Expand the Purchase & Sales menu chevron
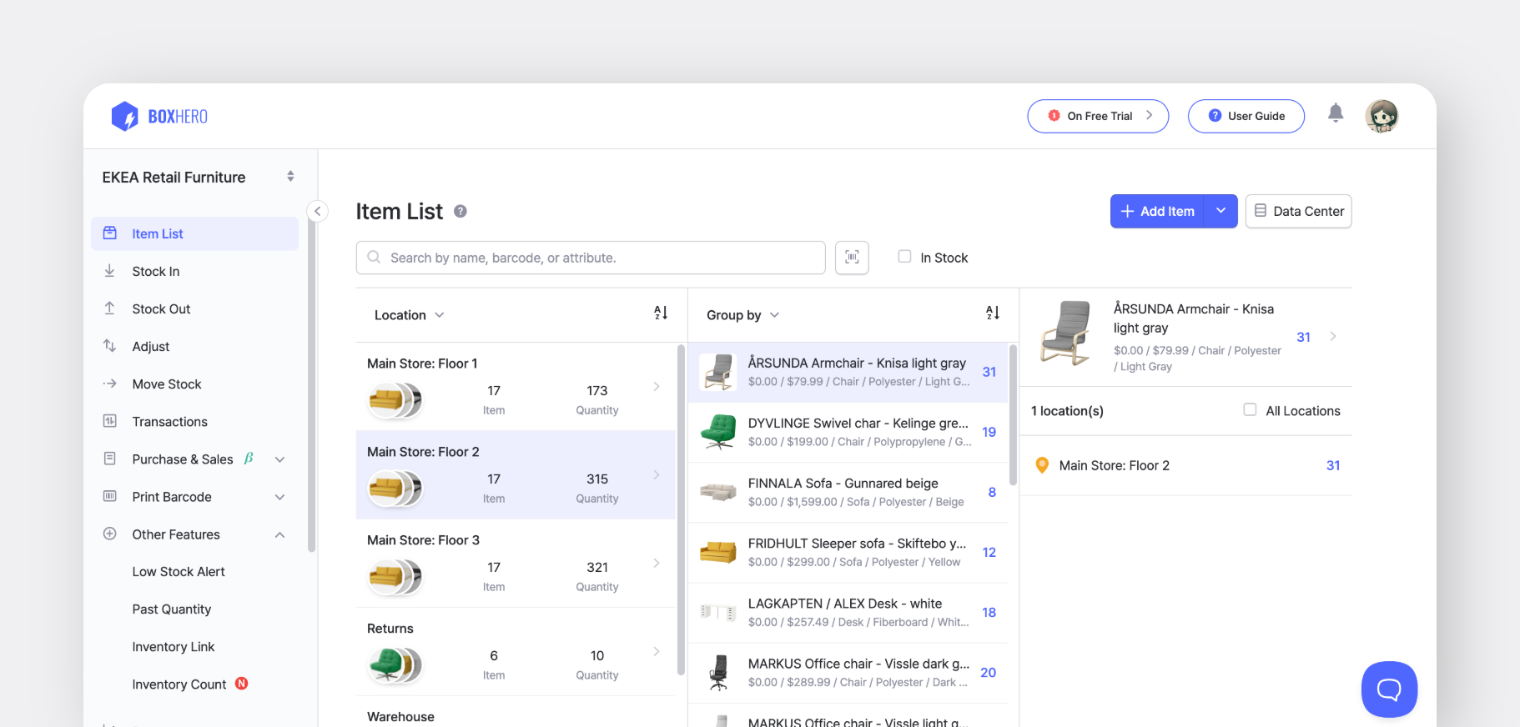 [280, 459]
